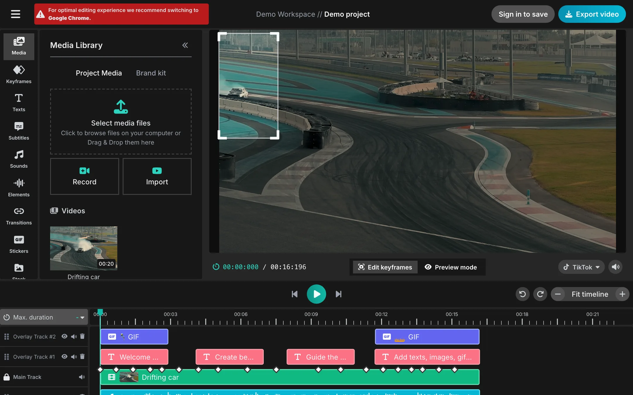Zoom in timeline with plus icon
633x395 pixels.
point(622,294)
